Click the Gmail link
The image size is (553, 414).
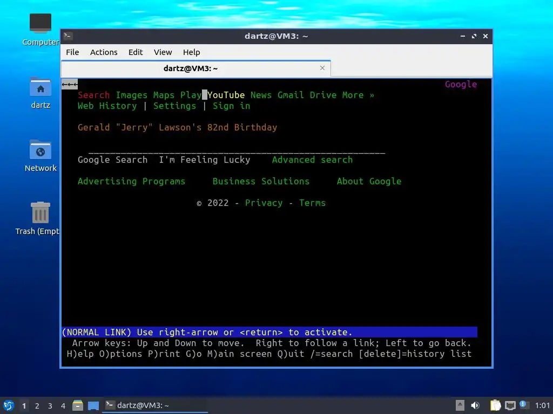coord(291,95)
